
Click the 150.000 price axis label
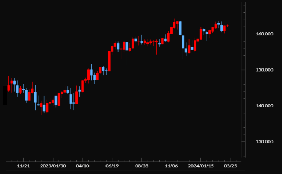(x=264, y=70)
